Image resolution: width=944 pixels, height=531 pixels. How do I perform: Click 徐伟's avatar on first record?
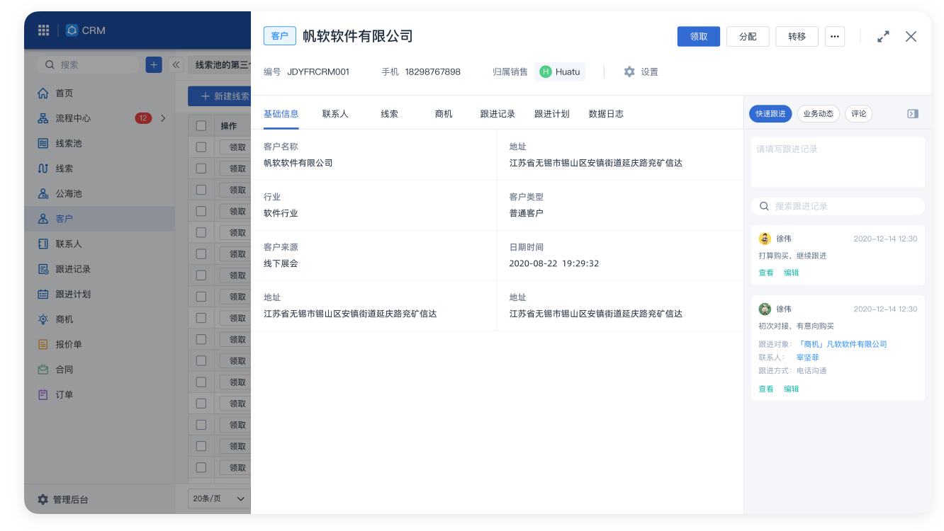[765, 239]
